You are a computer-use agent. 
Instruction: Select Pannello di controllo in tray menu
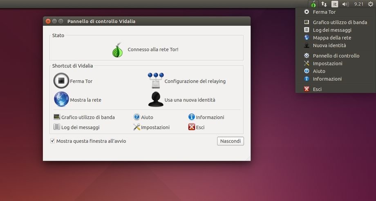(x=336, y=55)
